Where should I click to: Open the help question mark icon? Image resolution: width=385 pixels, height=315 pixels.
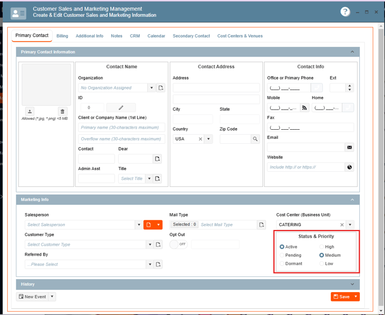(345, 12)
